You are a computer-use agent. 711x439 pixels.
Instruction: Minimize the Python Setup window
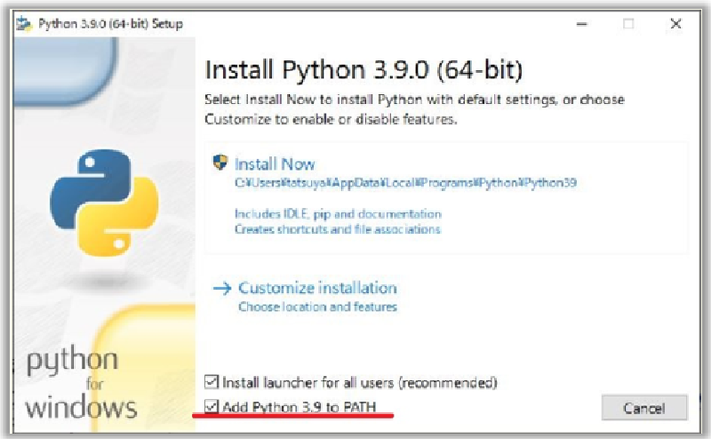coord(585,24)
